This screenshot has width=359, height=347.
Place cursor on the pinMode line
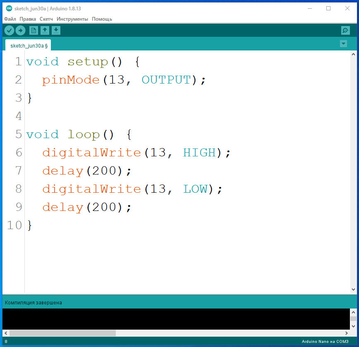click(x=124, y=80)
